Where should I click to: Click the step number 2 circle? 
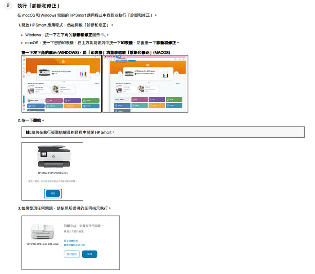click(x=7, y=6)
